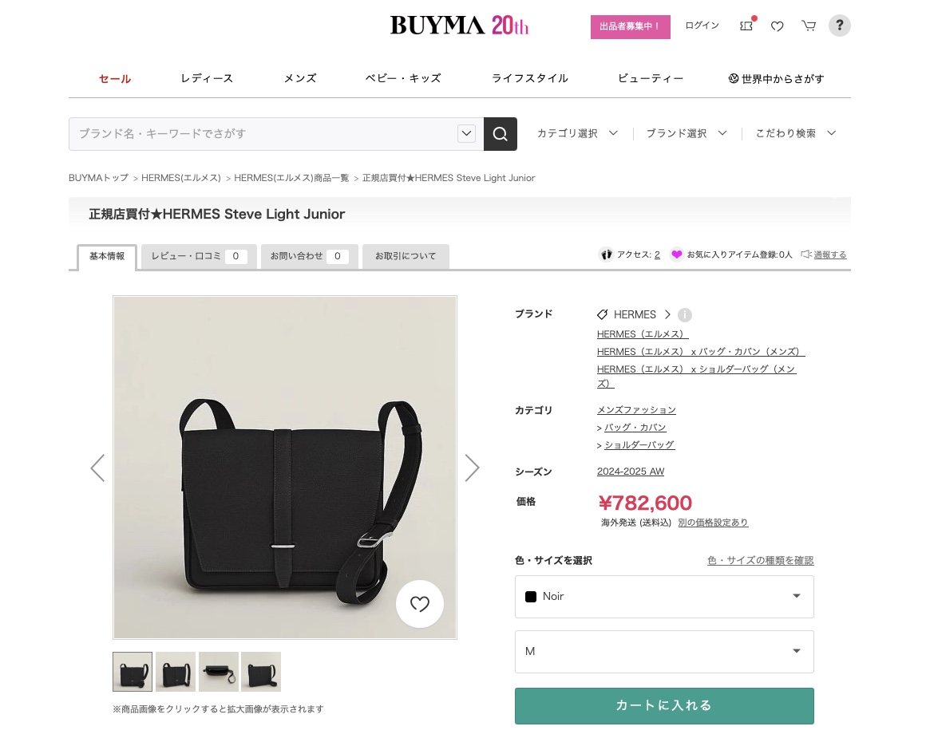Expand the search box suggestion chevron
This screenshot has height=738, width=926.
pyautogui.click(x=466, y=133)
